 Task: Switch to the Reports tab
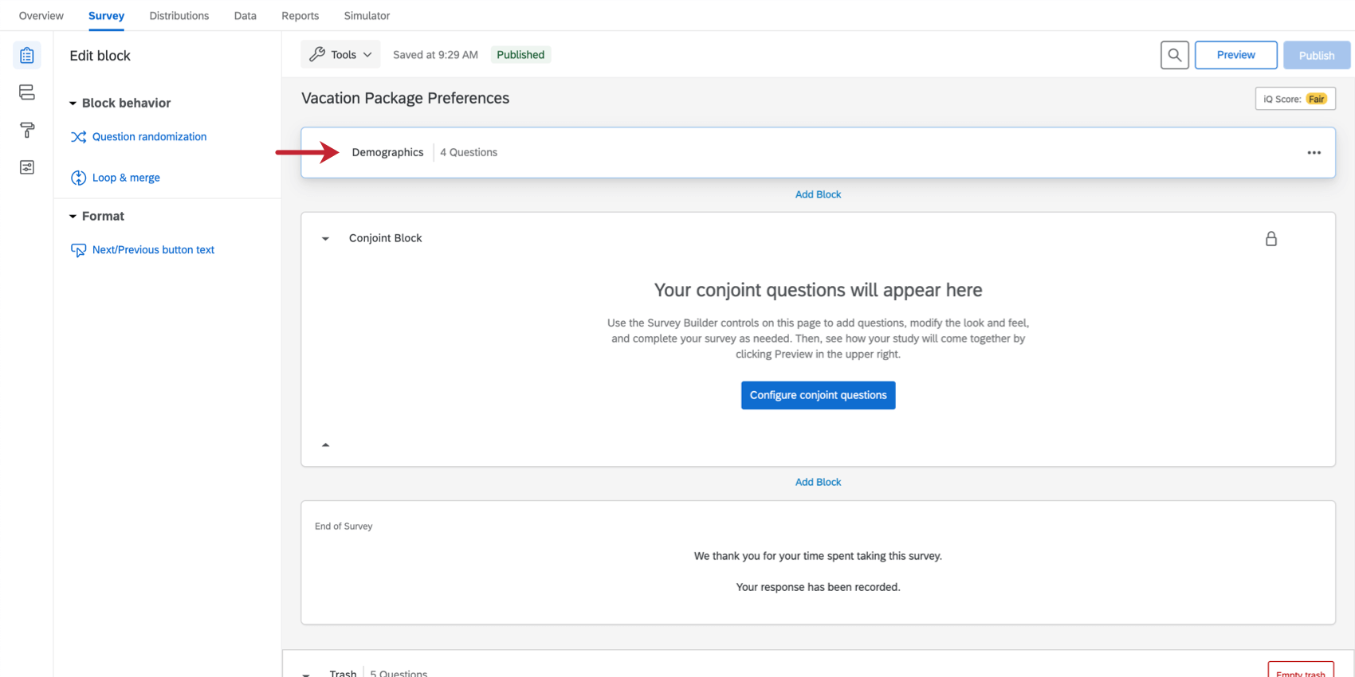point(300,16)
